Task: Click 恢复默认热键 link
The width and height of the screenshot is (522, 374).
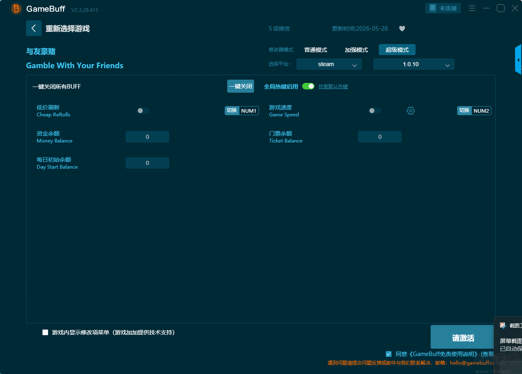Action: click(333, 87)
